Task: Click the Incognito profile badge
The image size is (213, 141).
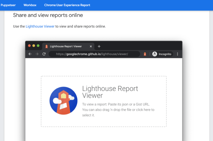Action: [163, 54]
